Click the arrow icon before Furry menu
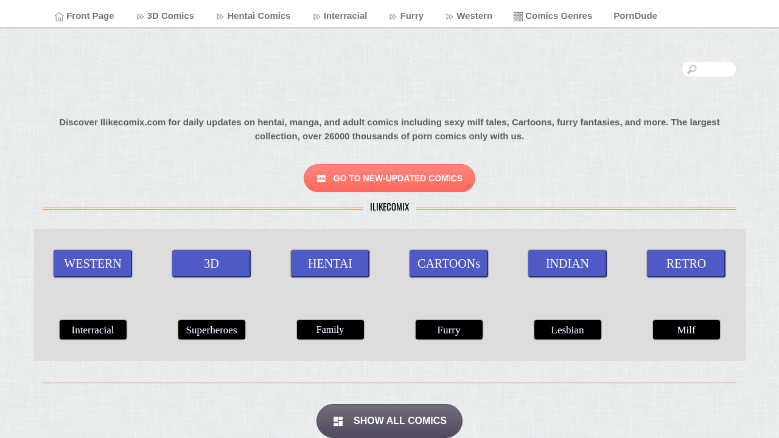 click(393, 16)
